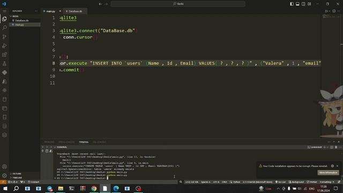The width and height of the screenshot is (343, 193).
Task: Open the Extensions view
Action: click(x=4, y=55)
